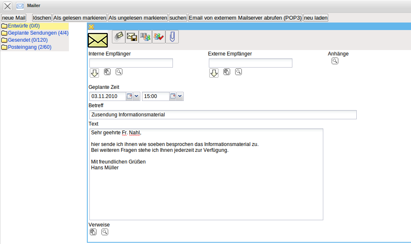Screen dimensions: 411x244
Task: Click Als gelesen markieren
Action: pyautogui.click(x=80, y=18)
